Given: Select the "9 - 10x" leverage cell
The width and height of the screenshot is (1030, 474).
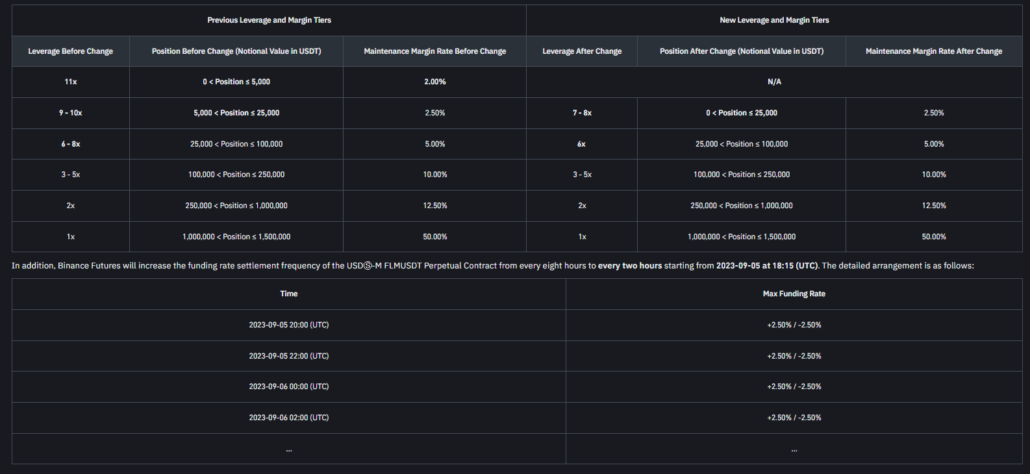Looking at the screenshot, I should tap(70, 113).
